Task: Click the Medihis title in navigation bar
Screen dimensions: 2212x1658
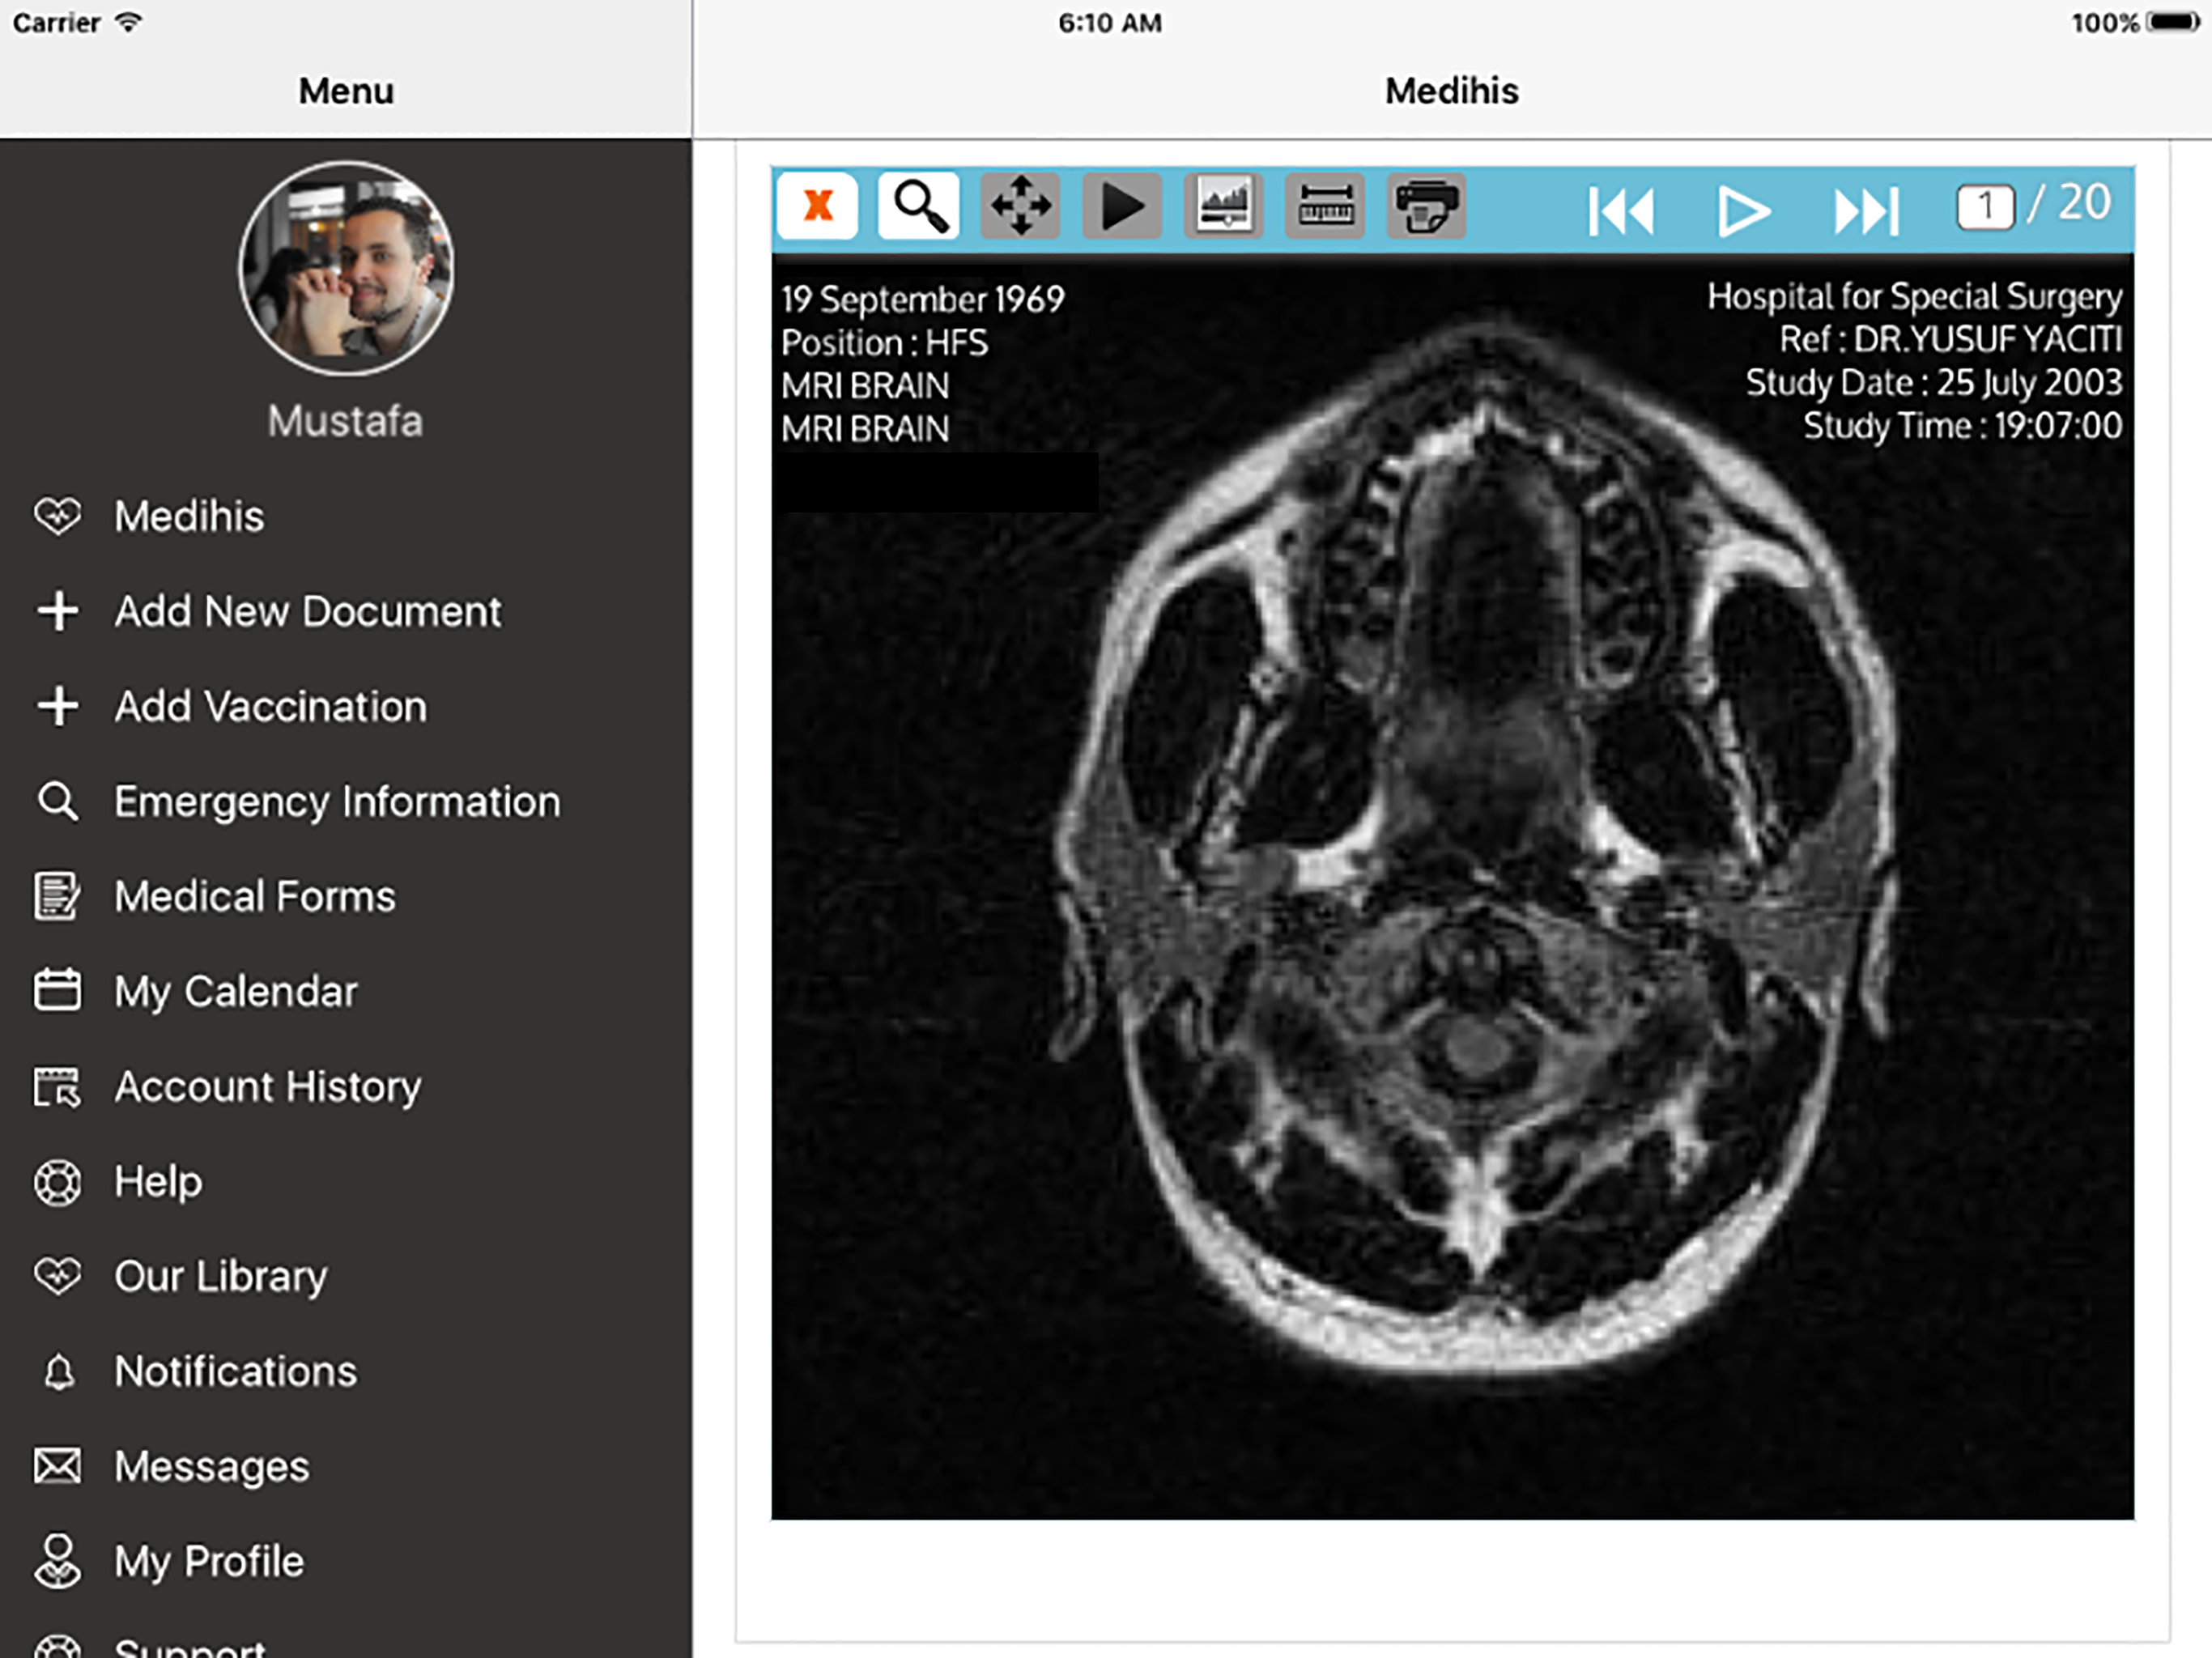Action: [1451, 91]
